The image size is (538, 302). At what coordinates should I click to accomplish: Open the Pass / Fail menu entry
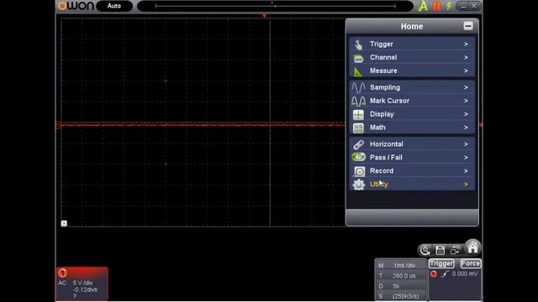click(412, 158)
